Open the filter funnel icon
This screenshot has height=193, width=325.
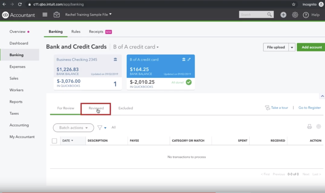100,128
